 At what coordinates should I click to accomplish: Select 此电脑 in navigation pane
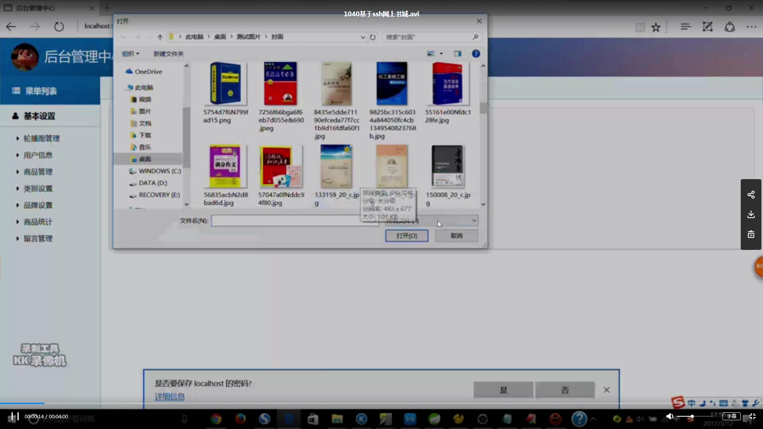[140, 87]
